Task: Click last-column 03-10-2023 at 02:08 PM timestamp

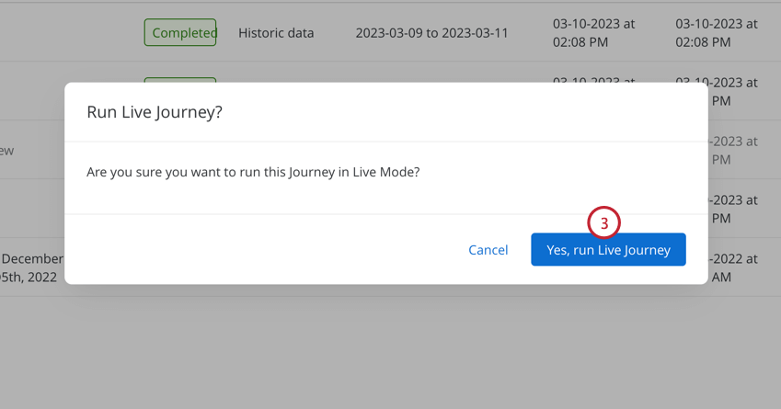Action: 717,33
